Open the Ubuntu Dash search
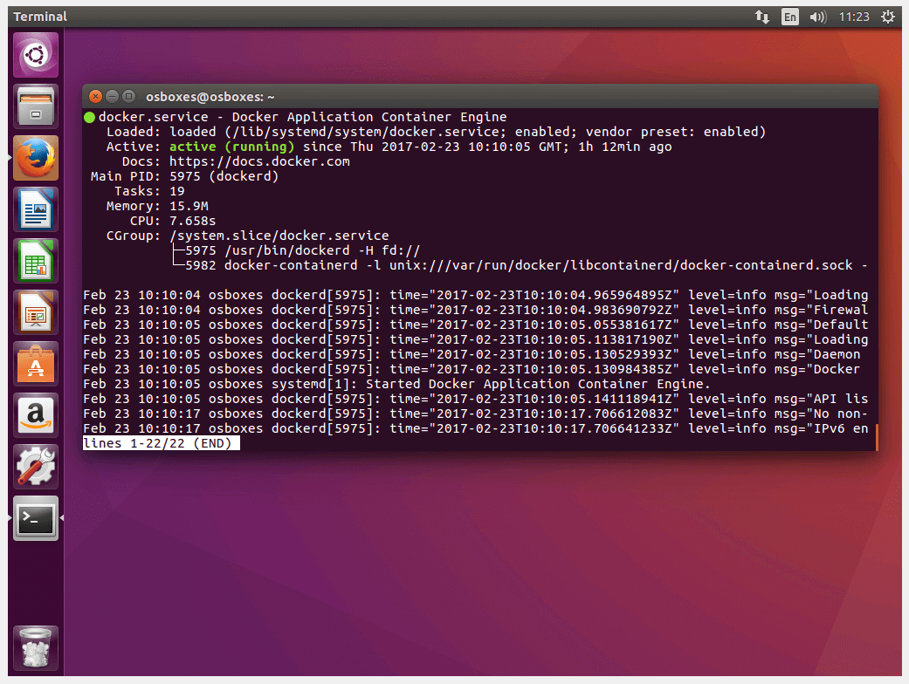 pos(36,56)
